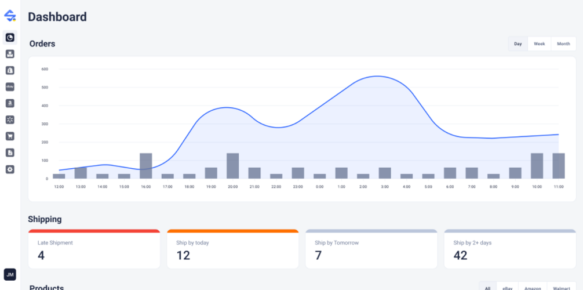Switch Orders chart to Day view
The image size is (583, 290).
(x=518, y=44)
